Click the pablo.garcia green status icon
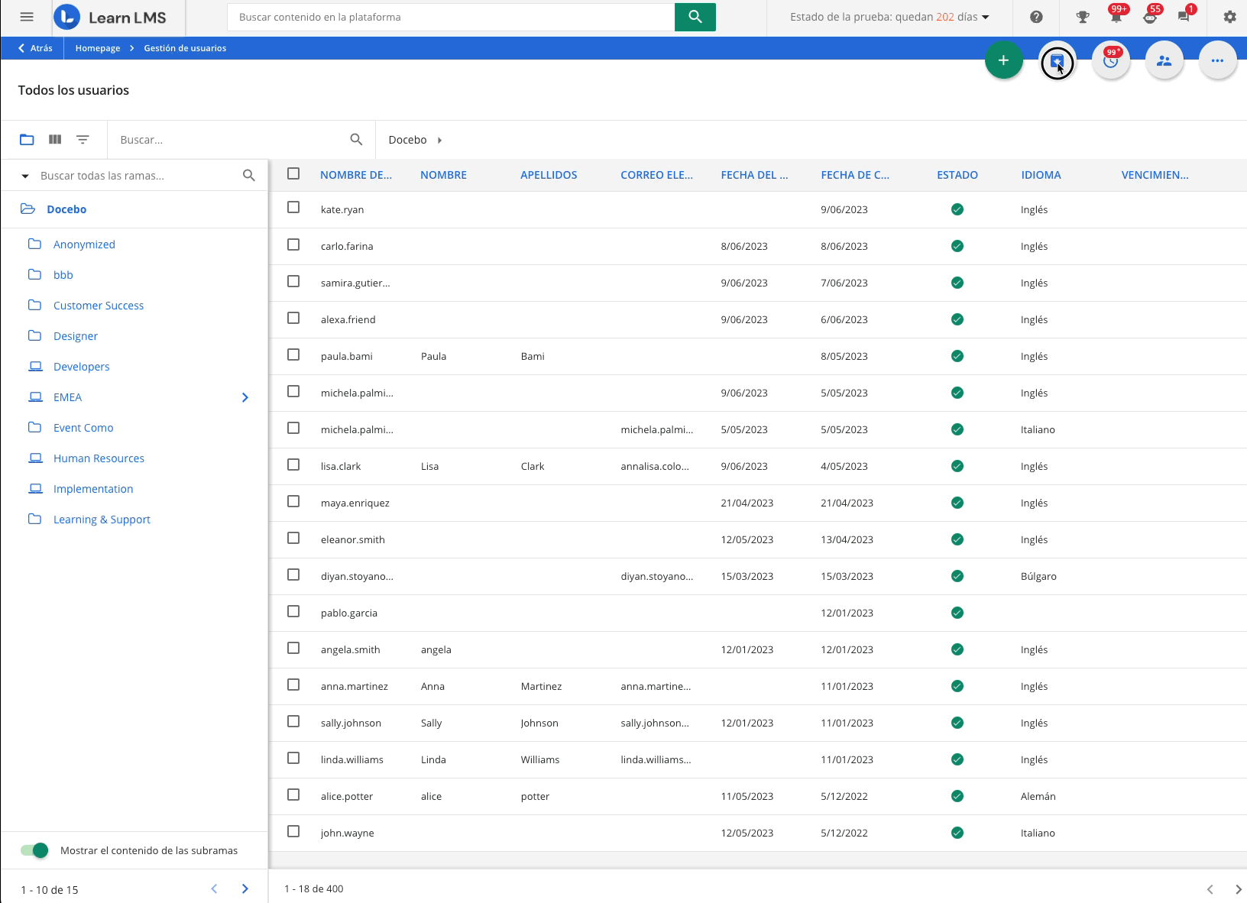Image resolution: width=1247 pixels, height=903 pixels. (957, 613)
